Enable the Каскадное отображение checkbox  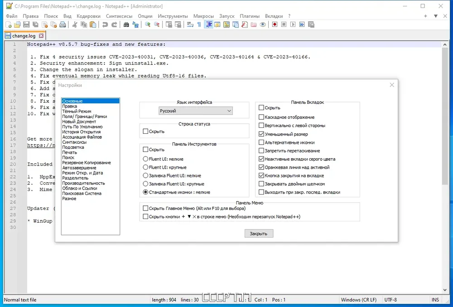[261, 117]
